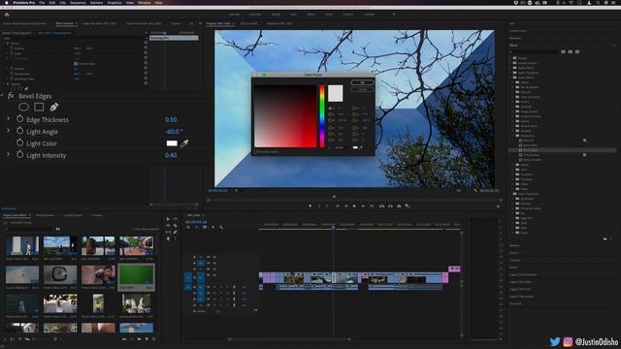Expand the Light Intensity property
Screen dimensions: 621x349
coord(8,154)
